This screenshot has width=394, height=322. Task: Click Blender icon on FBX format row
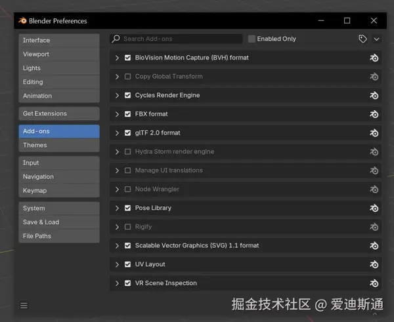[x=374, y=114]
